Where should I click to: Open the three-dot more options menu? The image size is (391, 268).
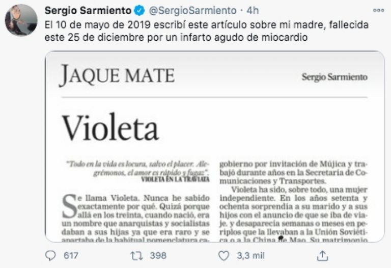click(378, 10)
